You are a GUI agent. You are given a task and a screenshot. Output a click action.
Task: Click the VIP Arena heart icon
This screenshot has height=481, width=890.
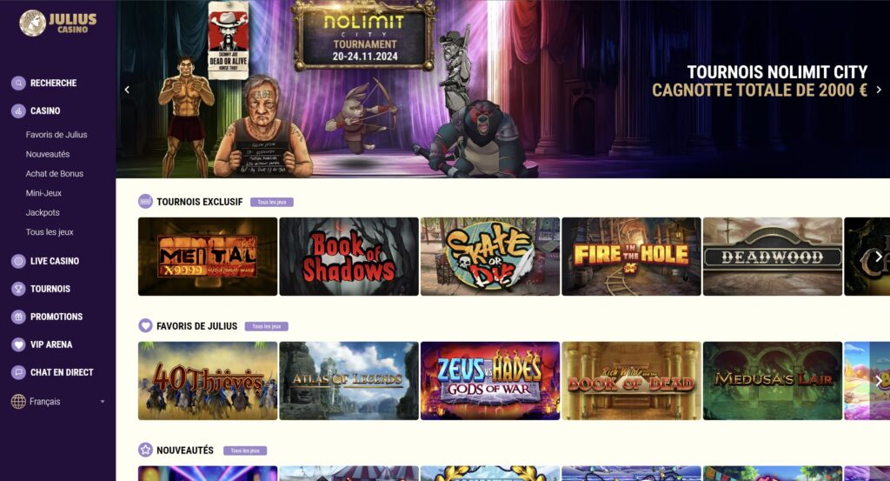[18, 344]
